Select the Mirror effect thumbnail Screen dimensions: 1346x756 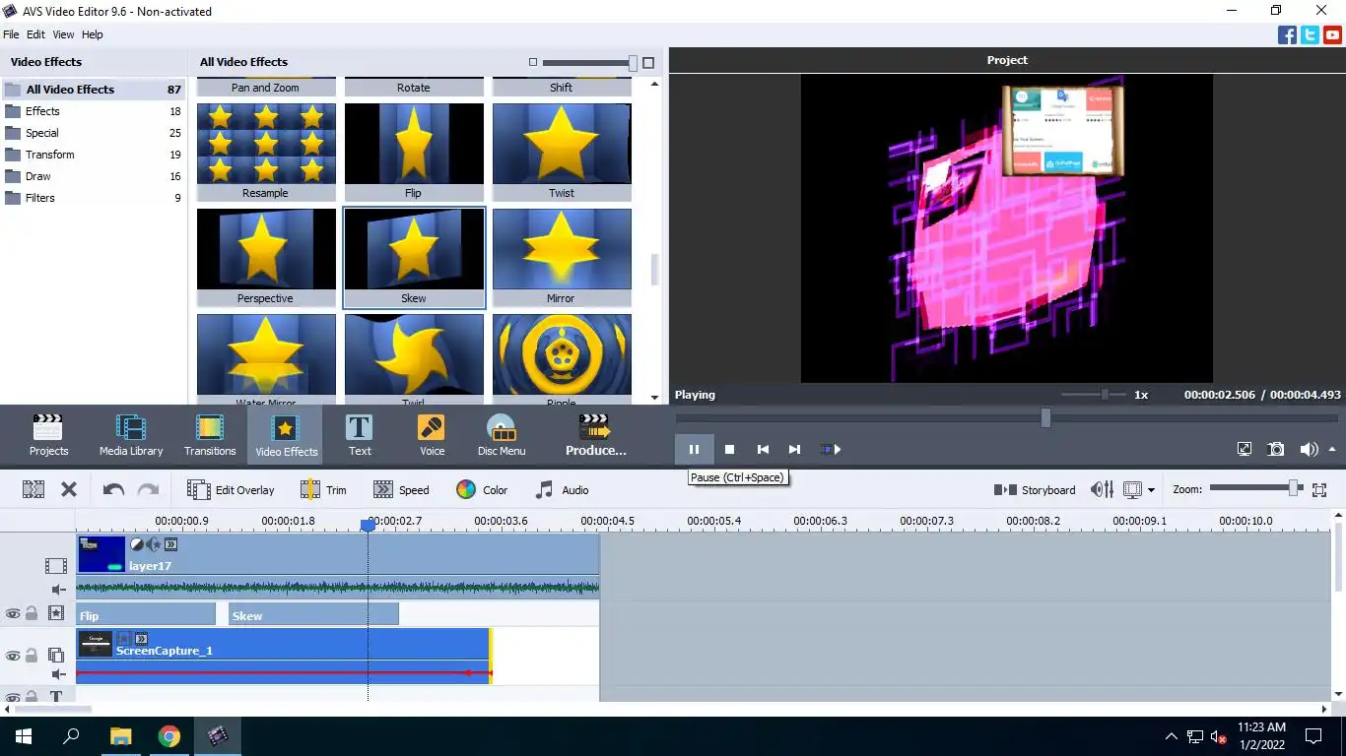pyautogui.click(x=562, y=258)
